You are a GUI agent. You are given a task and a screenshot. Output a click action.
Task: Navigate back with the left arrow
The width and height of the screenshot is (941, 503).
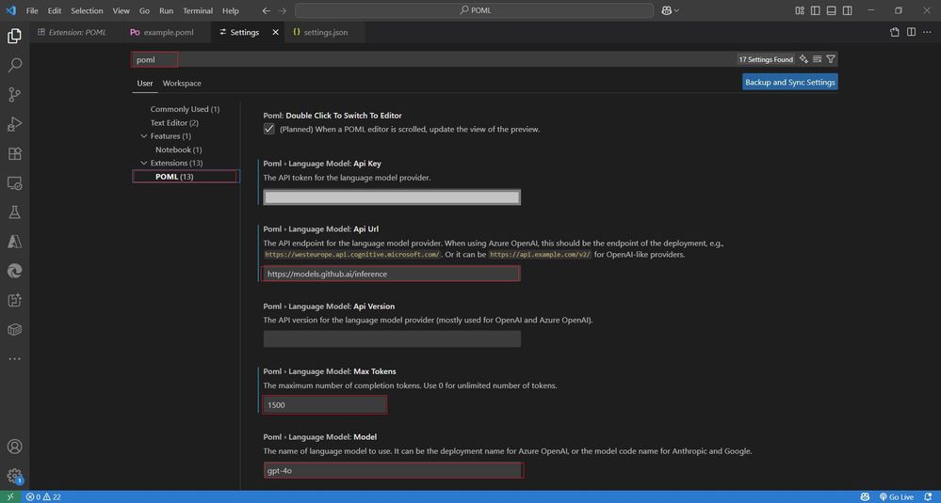tap(266, 10)
